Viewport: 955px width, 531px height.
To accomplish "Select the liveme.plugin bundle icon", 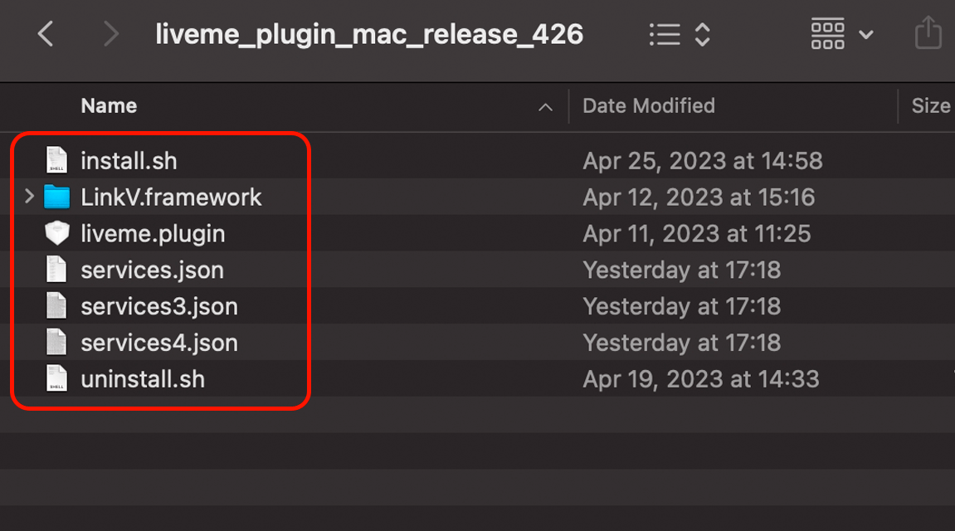I will [57, 233].
